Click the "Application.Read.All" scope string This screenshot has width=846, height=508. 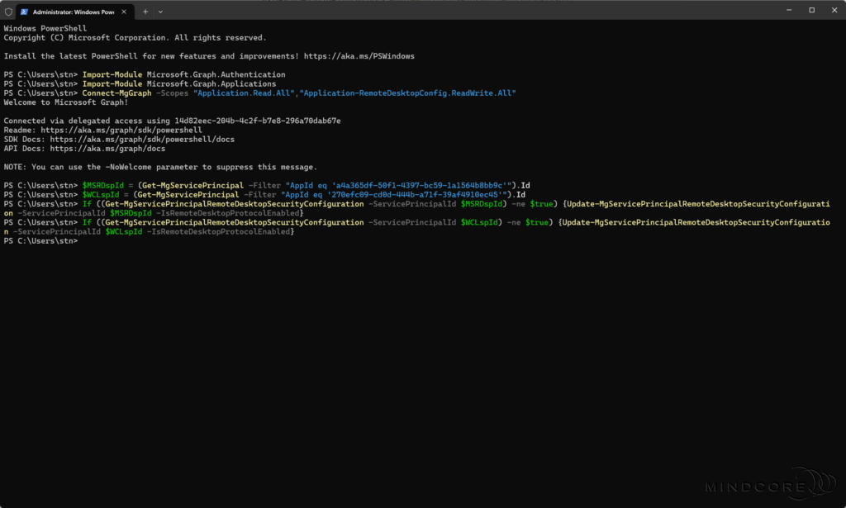coord(244,93)
